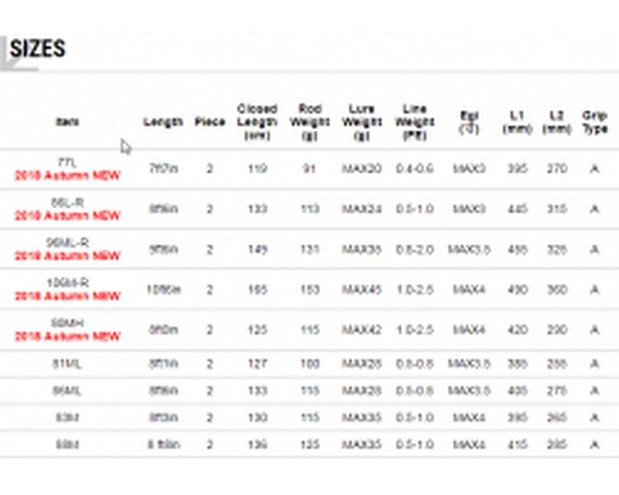Click the closed length value 127
This screenshot has width=619, height=495.
pyautogui.click(x=258, y=364)
